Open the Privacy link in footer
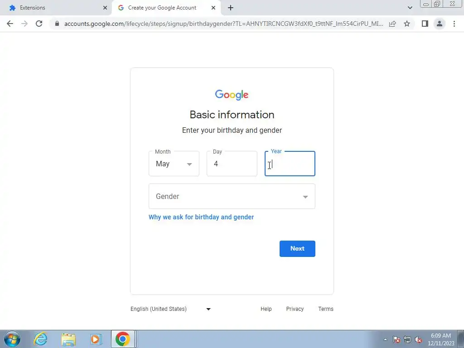This screenshot has height=348, width=464. [x=295, y=309]
